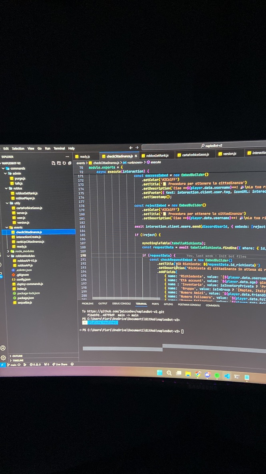Refresh the Explorer file tree

pos(64,163)
